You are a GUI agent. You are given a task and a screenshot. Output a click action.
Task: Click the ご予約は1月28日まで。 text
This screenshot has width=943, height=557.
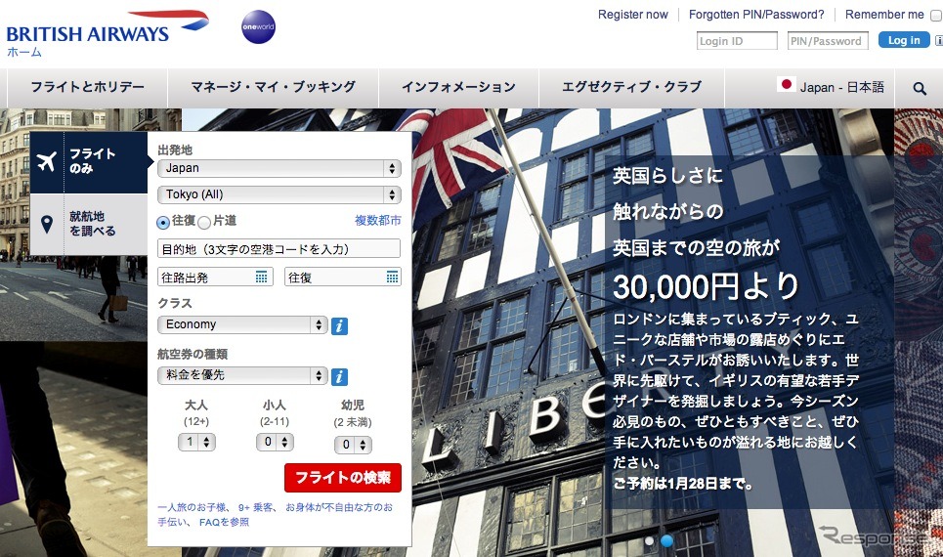click(683, 485)
